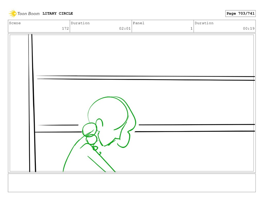Select scene number 172
Image resolution: width=264 pixels, height=204 pixels.
point(65,28)
